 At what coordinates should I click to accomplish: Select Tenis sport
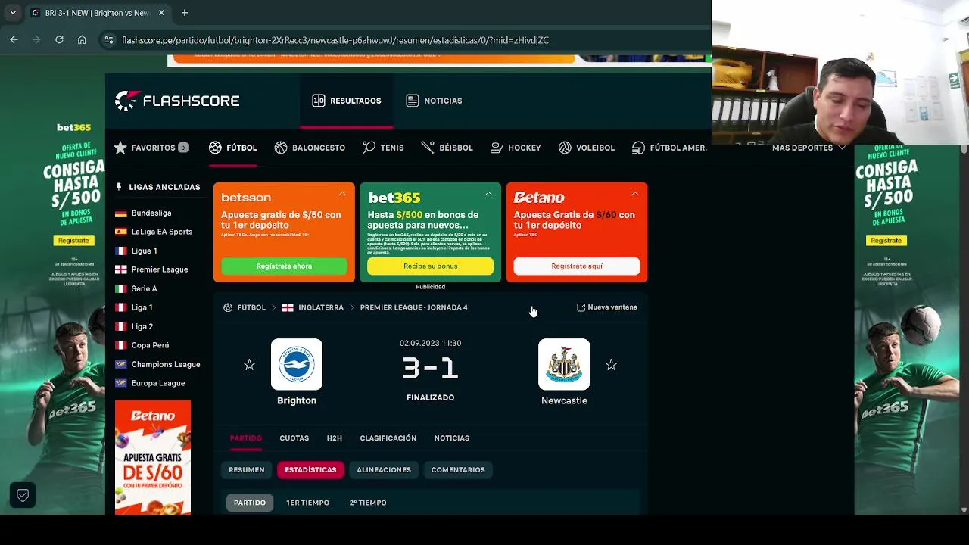(383, 148)
